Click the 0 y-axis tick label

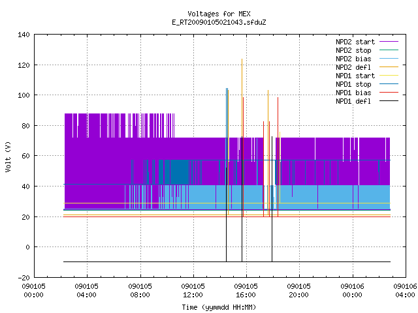(27, 247)
